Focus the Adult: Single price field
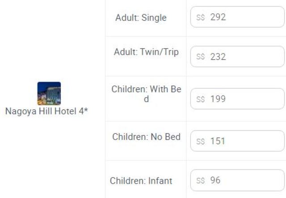The image size is (286, 198). [x=237, y=17]
